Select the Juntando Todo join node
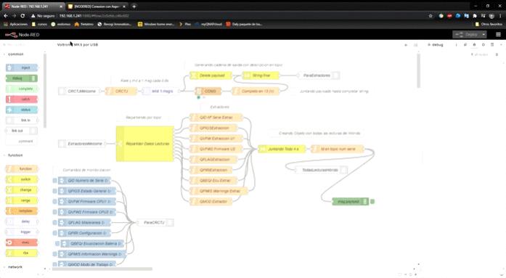506x278 pixels. [282, 149]
